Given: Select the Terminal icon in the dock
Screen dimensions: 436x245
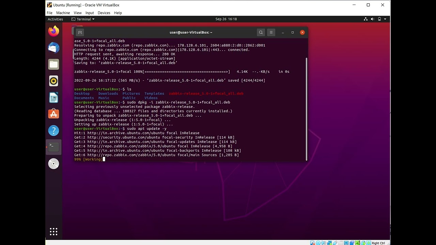Looking at the screenshot, I should [x=53, y=147].
